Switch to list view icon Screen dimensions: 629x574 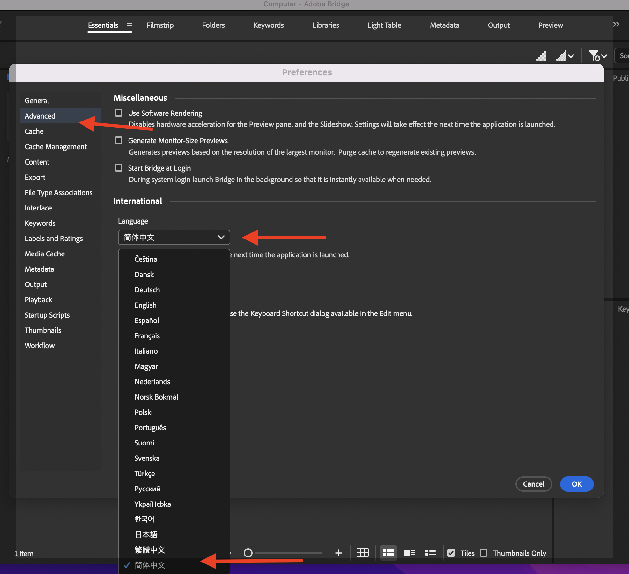tap(430, 553)
